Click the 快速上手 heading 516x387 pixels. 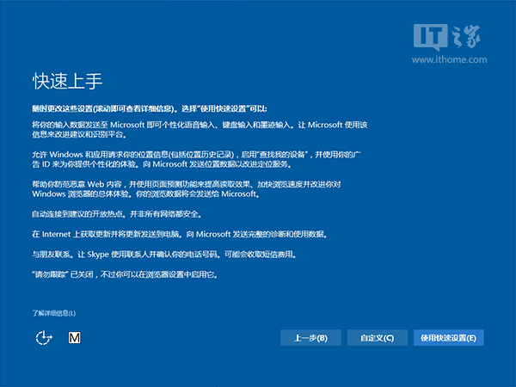tap(67, 81)
